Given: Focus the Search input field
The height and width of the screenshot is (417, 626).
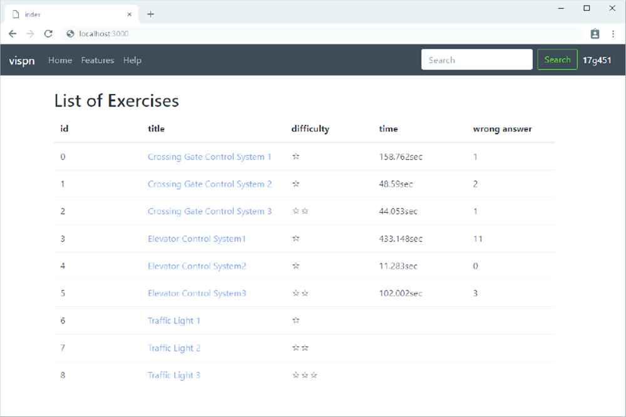Looking at the screenshot, I should click(476, 60).
